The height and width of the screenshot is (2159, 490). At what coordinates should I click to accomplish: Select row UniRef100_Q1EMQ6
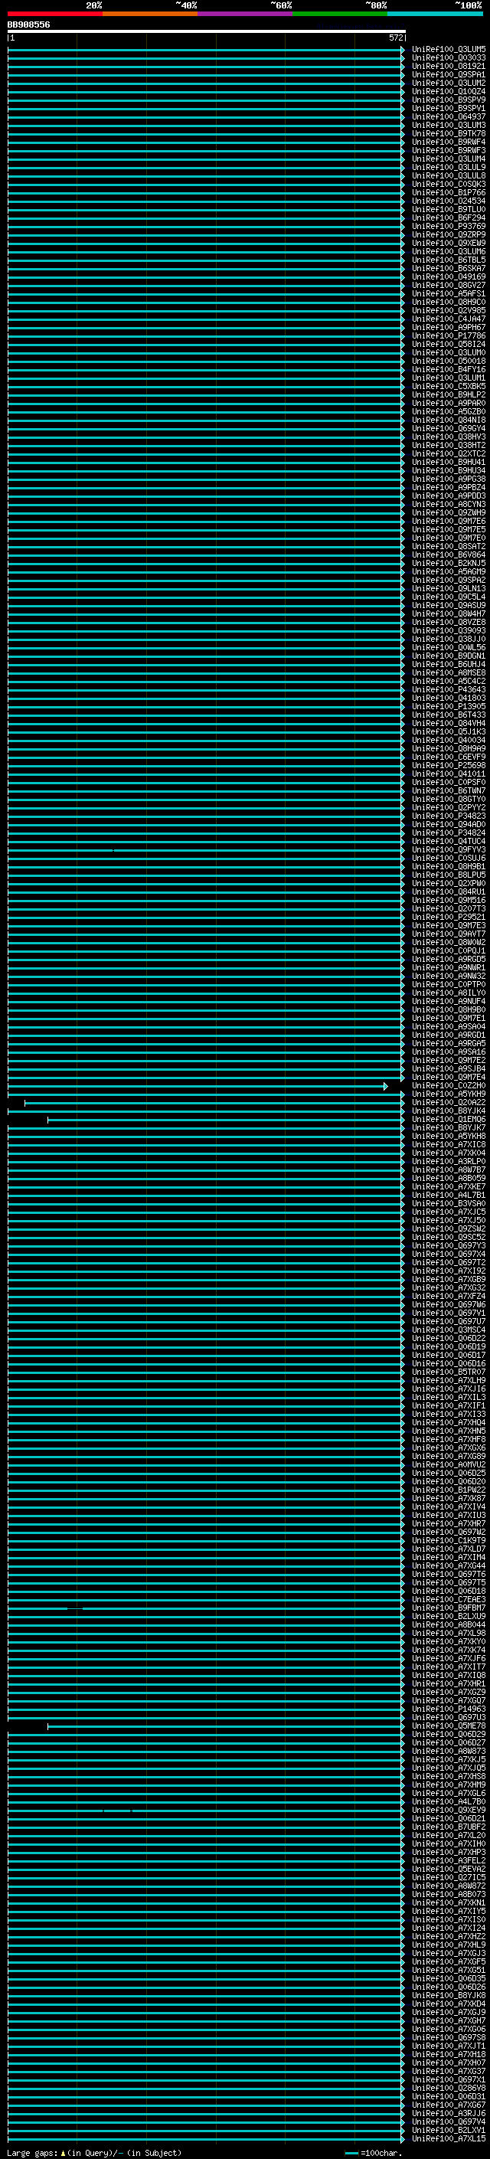pyautogui.click(x=449, y=1119)
